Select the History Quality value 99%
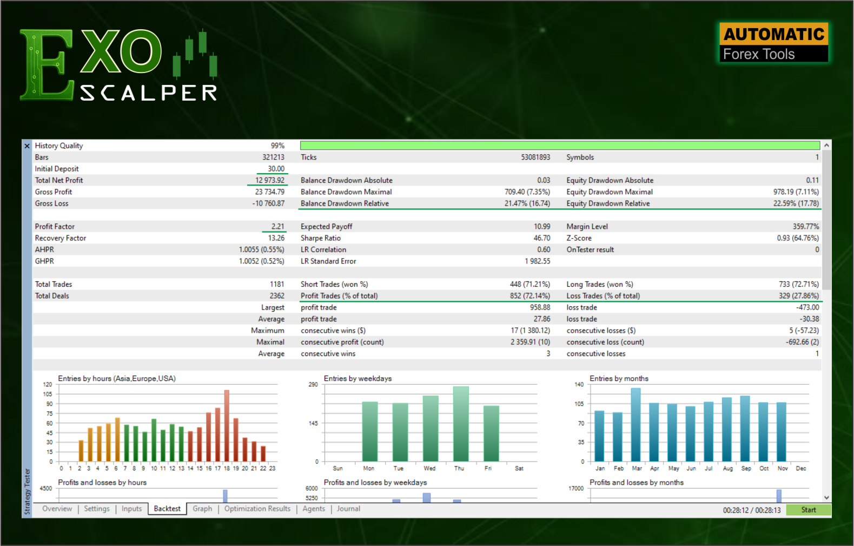854x546 pixels. click(x=277, y=146)
